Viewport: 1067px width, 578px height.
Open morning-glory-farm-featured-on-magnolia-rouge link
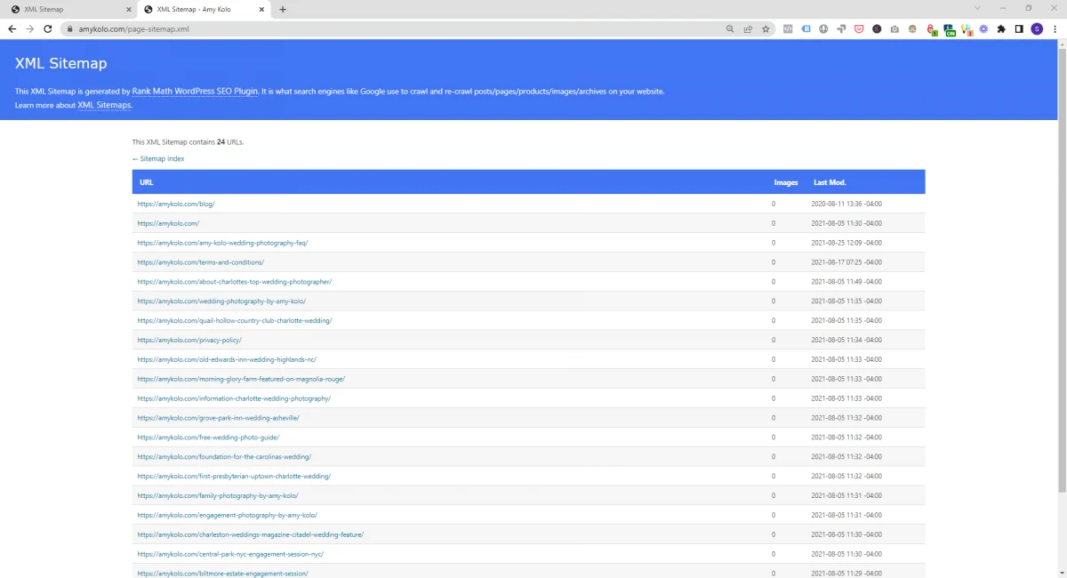click(241, 379)
